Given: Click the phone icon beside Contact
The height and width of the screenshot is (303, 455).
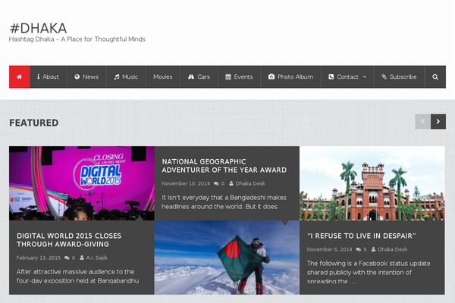Looking at the screenshot, I should coord(331,77).
